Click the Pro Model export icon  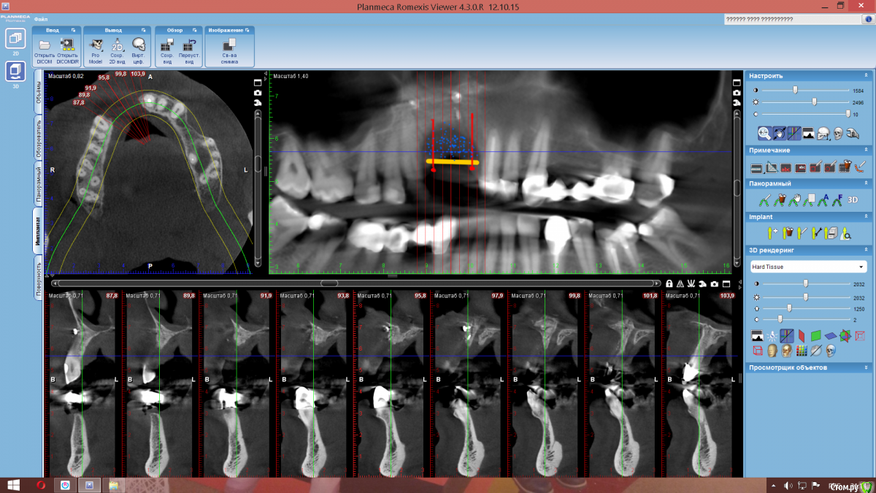click(95, 49)
